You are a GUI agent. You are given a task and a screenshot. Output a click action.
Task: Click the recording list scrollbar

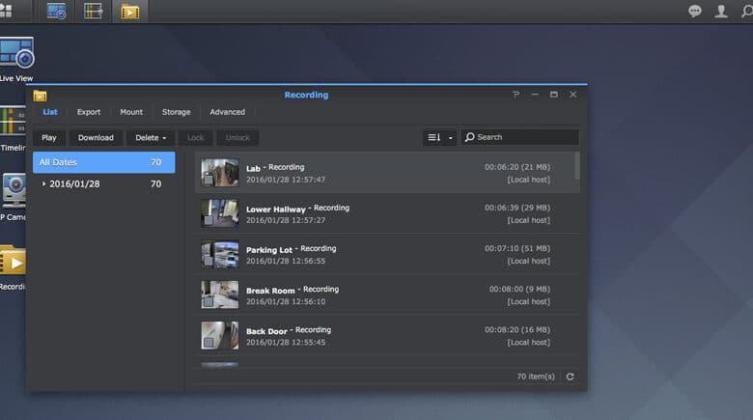point(576,166)
